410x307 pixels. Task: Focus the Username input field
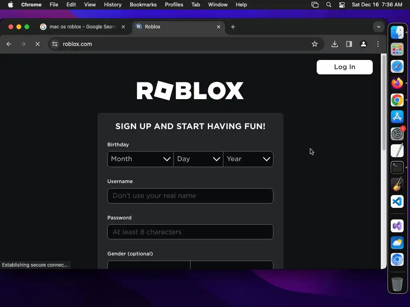coord(190,196)
